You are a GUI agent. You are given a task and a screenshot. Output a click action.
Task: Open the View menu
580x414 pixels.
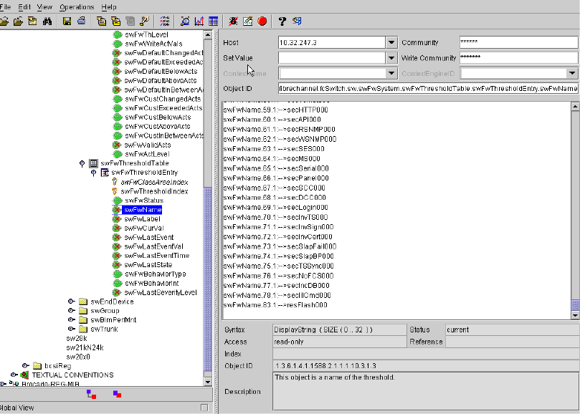point(44,6)
